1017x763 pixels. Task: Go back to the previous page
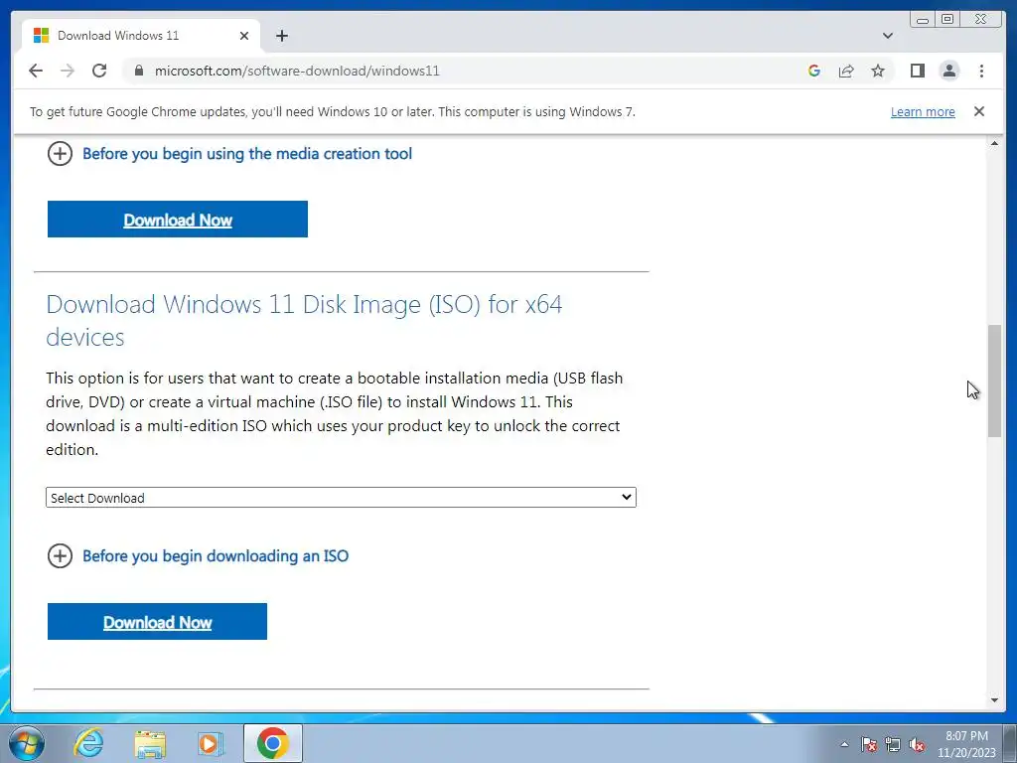tap(36, 71)
